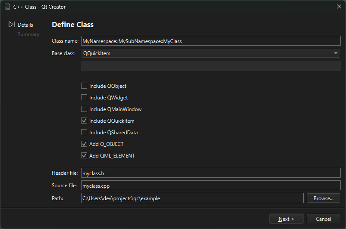Click the Next button
This screenshot has width=346, height=229.
point(286,219)
